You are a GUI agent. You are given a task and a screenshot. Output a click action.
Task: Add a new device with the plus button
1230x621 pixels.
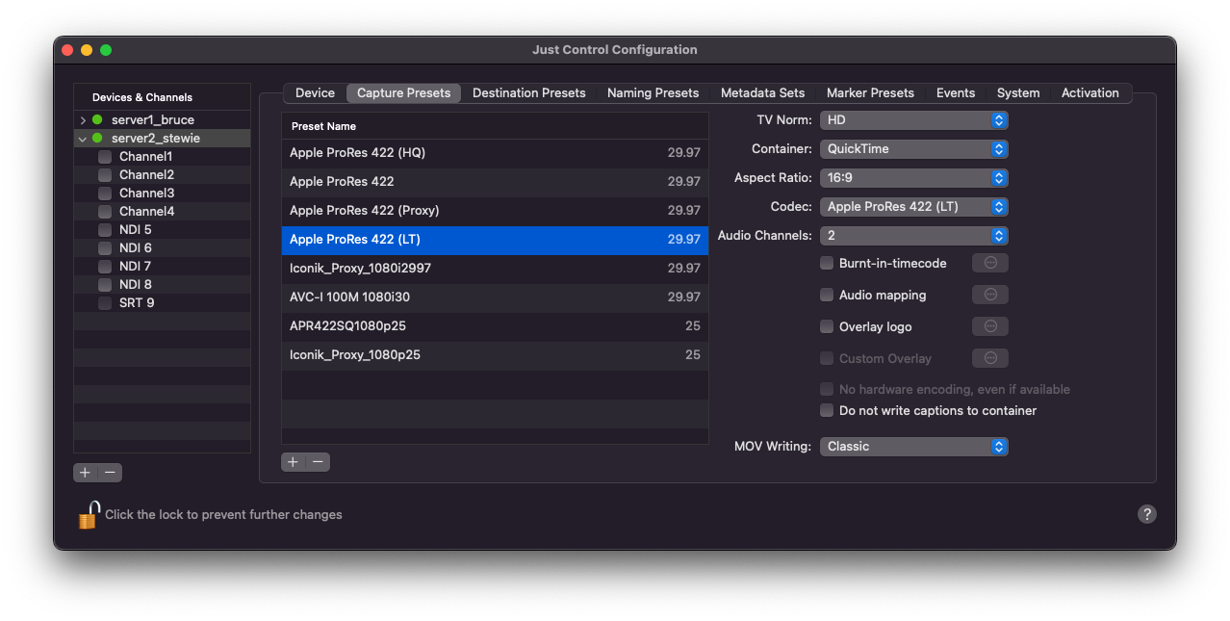coord(85,473)
